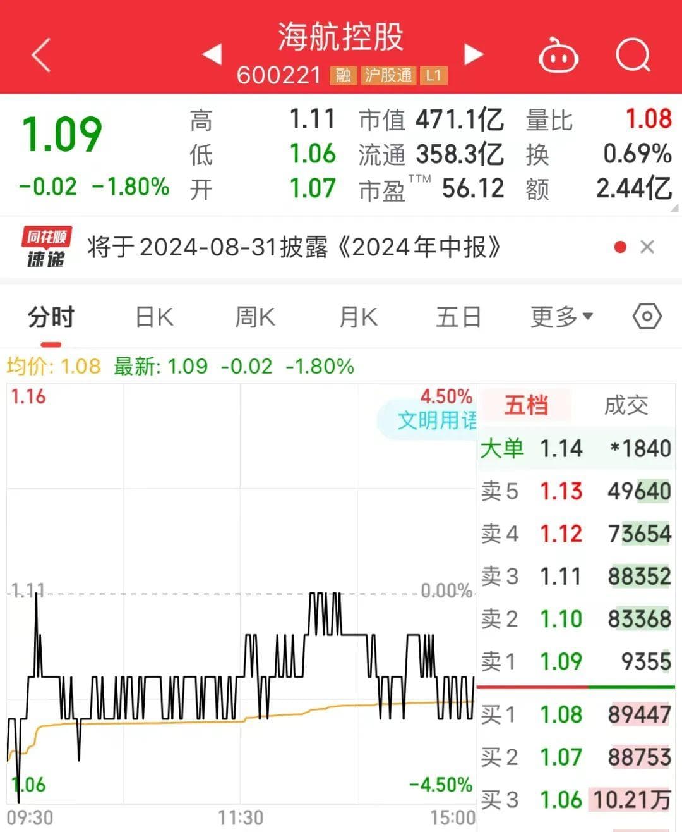This screenshot has width=682, height=832.
Task: Select the 买2 1.07 order row
Action: coord(575,757)
